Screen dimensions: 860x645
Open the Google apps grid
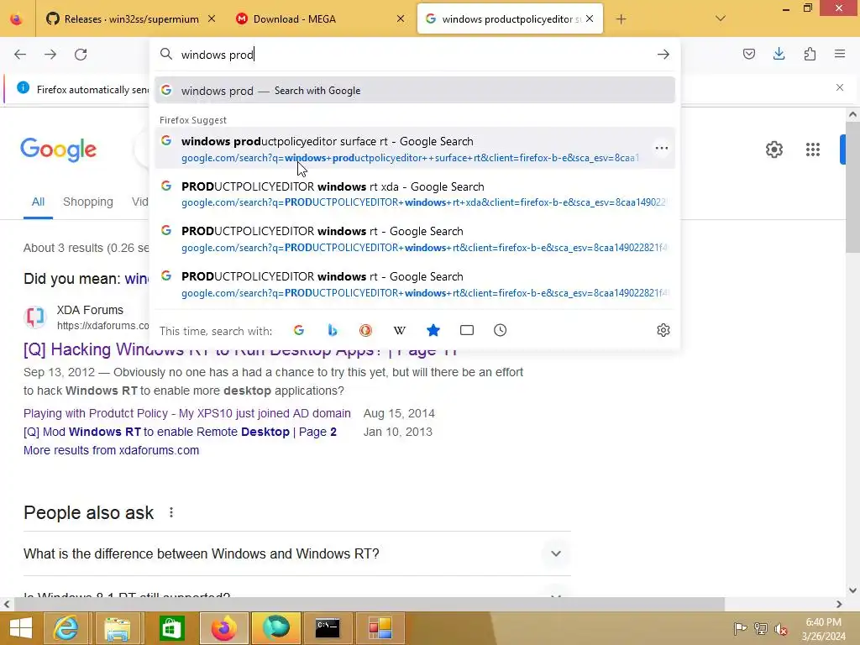pyautogui.click(x=813, y=149)
